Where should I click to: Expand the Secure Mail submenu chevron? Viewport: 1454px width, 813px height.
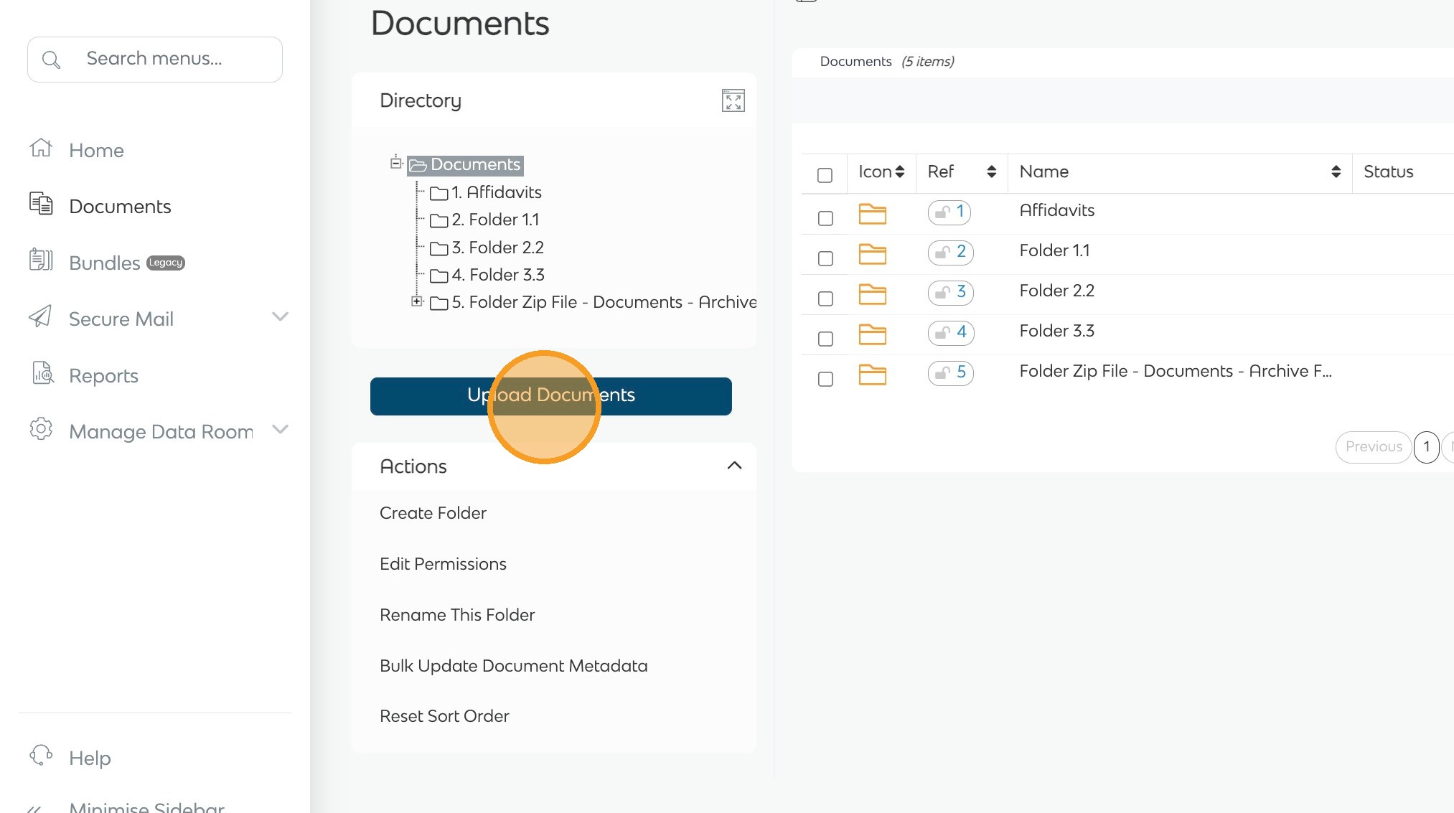[x=280, y=316]
